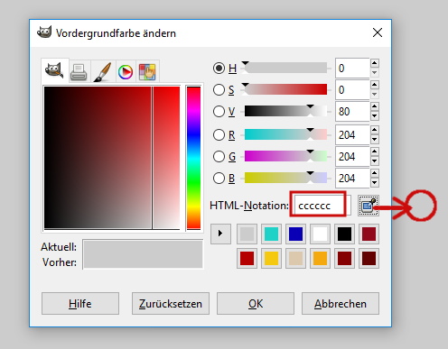Select the S saturation radio button
The image size is (448, 349).
pyautogui.click(x=219, y=90)
